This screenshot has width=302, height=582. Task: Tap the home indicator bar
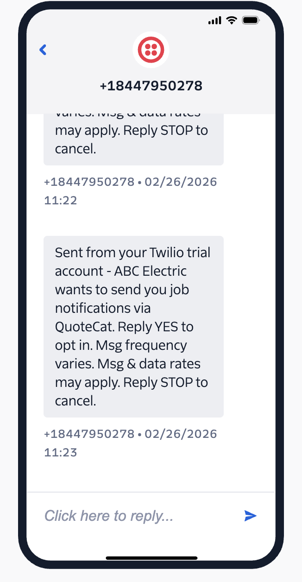tap(151, 558)
